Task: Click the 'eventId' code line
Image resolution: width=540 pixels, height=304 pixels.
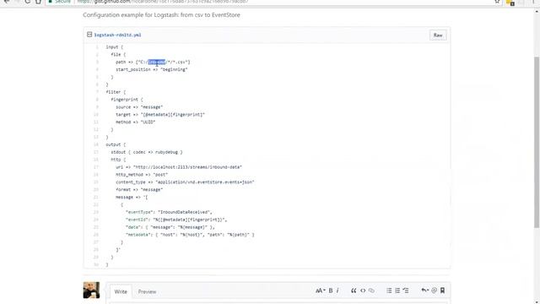Action: click(176, 220)
